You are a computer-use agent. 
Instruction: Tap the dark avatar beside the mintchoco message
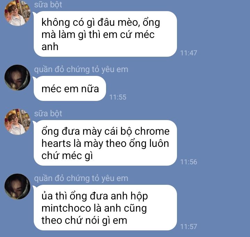[x=17, y=187]
